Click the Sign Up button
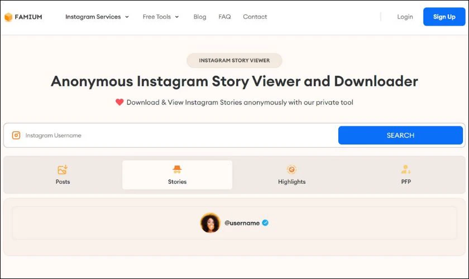This screenshot has width=469, height=279. (x=444, y=17)
